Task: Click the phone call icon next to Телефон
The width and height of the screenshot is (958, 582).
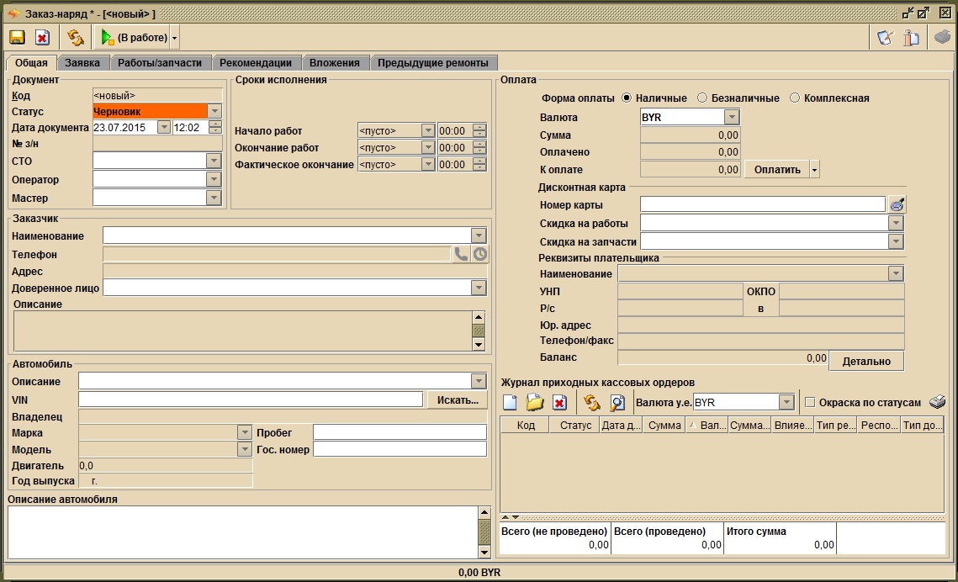Action: pyautogui.click(x=461, y=254)
